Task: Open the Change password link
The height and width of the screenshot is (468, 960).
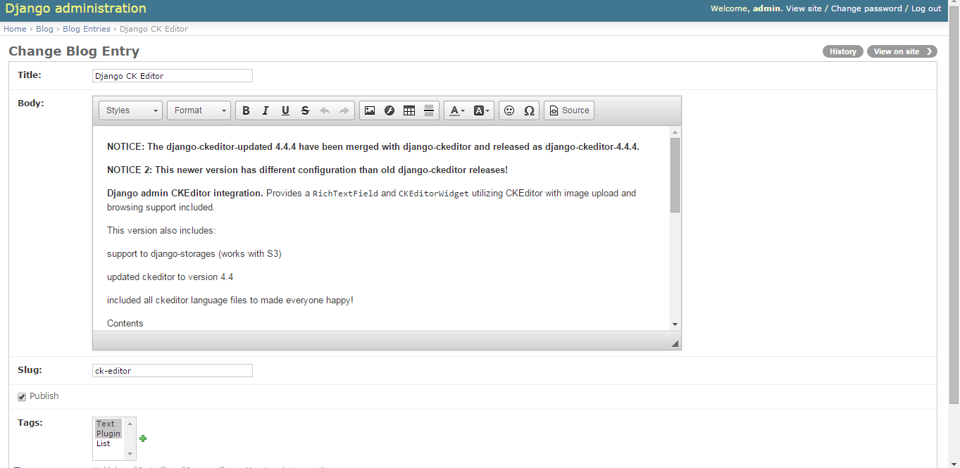Action: coord(866,8)
